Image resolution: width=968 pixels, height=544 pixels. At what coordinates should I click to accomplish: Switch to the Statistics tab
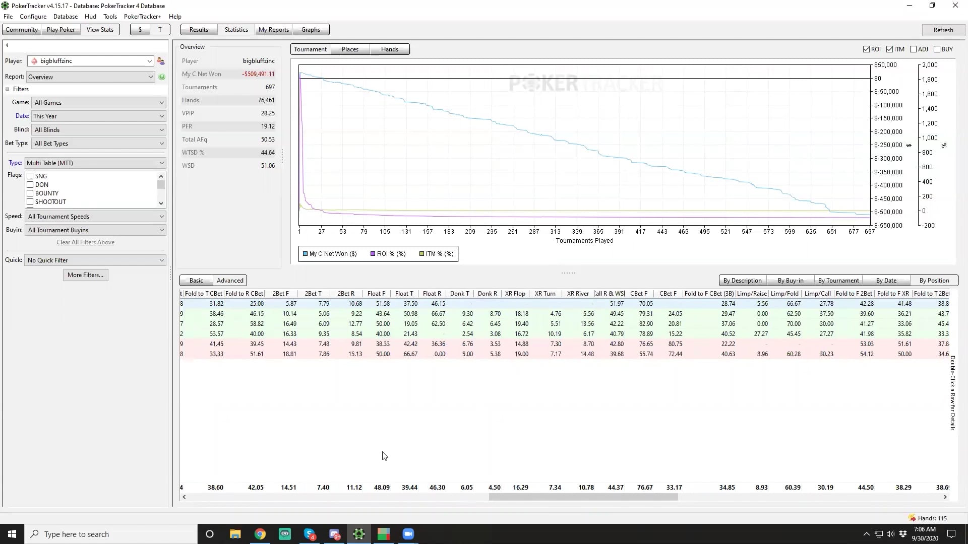click(x=235, y=29)
